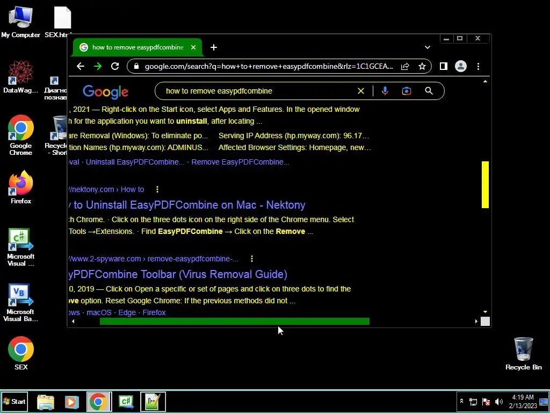Open a new tab with plus button

click(x=214, y=47)
